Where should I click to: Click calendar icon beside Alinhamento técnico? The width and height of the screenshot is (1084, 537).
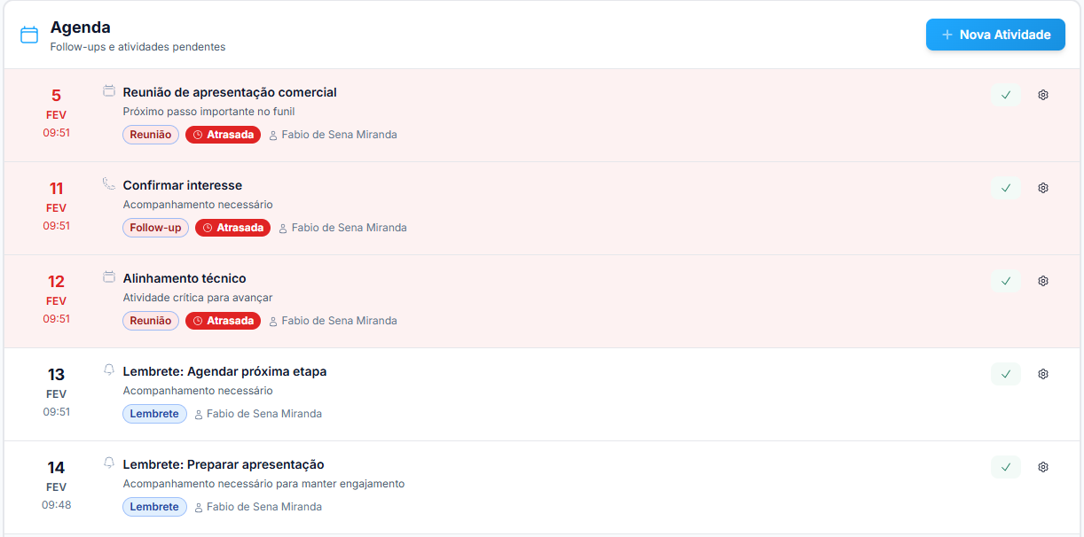(109, 276)
